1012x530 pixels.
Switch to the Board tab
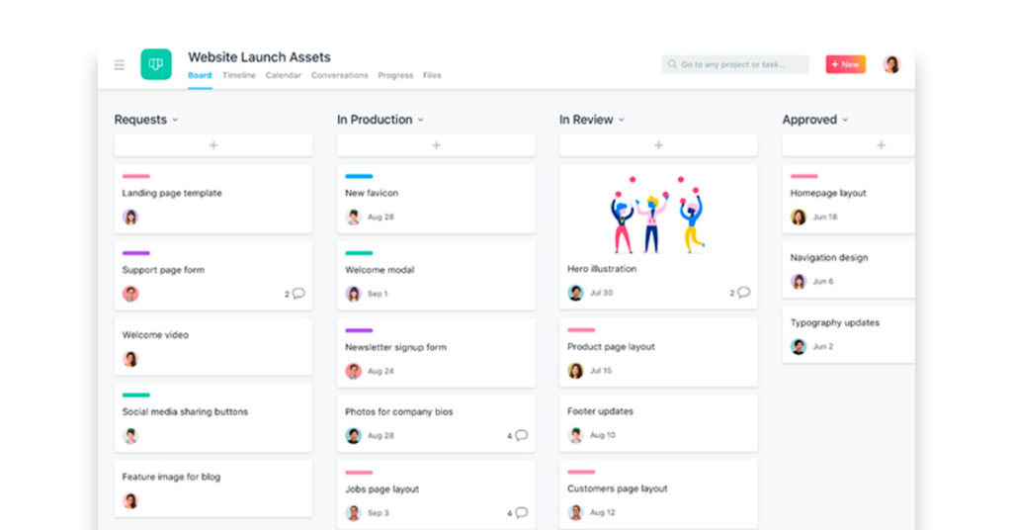(200, 75)
